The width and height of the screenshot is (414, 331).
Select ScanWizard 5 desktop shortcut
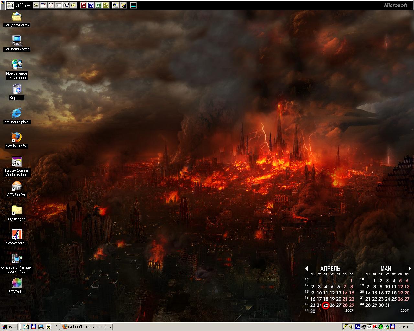[16, 237]
